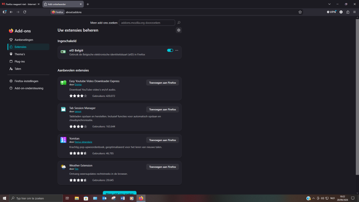Open the Windows notification center
The image size is (359, 202).
click(x=353, y=198)
